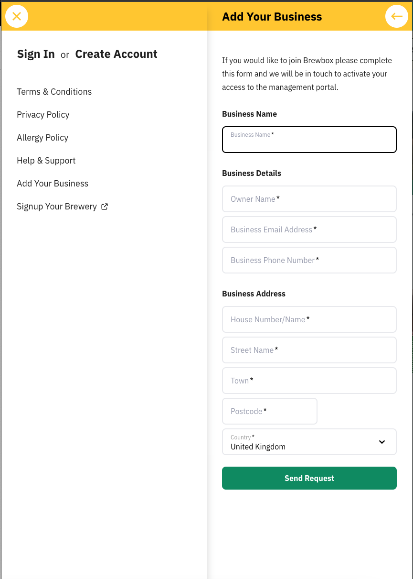This screenshot has height=579, width=413.
Task: Click the external link icon beside Signup Your Brewery
Action: tap(105, 207)
